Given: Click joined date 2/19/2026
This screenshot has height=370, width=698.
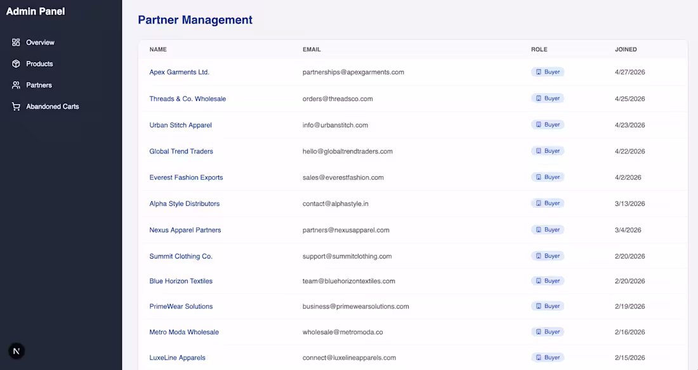Looking at the screenshot, I should tap(630, 307).
